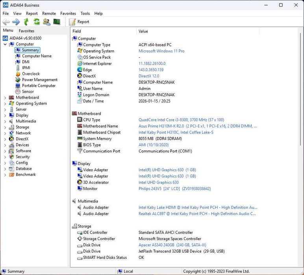Click the Field column header
Viewport: 304px width, 275px height.
click(104, 31)
